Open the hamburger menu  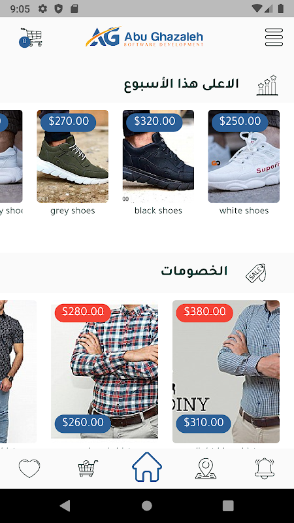coord(274,37)
